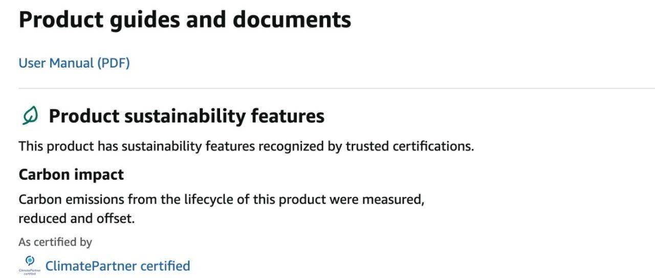This screenshot has width=655, height=278.
Task: Open the ClimatePartner certified link
Action: (118, 266)
